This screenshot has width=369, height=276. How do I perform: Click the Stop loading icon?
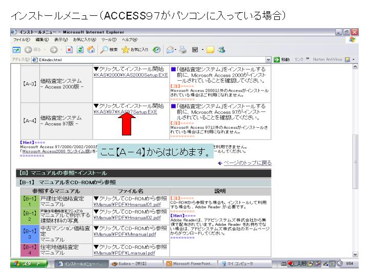point(69,50)
